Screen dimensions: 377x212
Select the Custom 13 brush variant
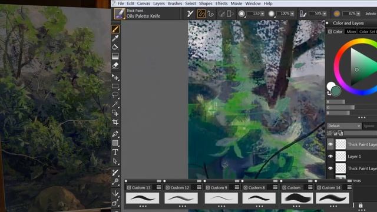[x=143, y=198]
